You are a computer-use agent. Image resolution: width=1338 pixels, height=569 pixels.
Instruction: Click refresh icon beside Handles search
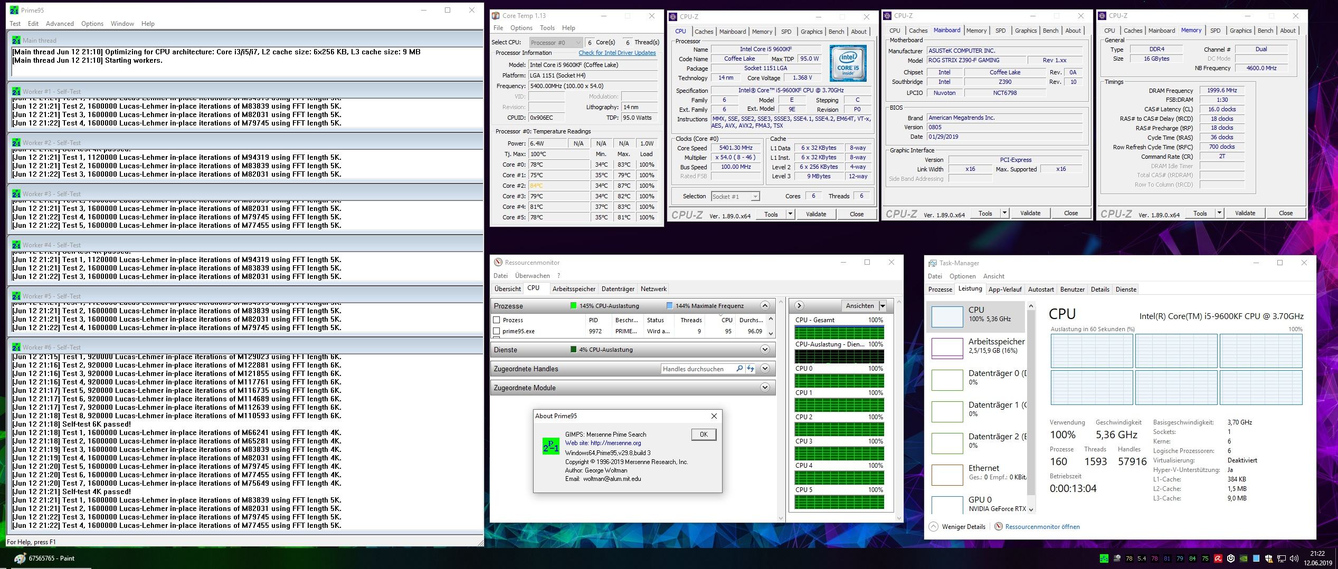tap(750, 369)
